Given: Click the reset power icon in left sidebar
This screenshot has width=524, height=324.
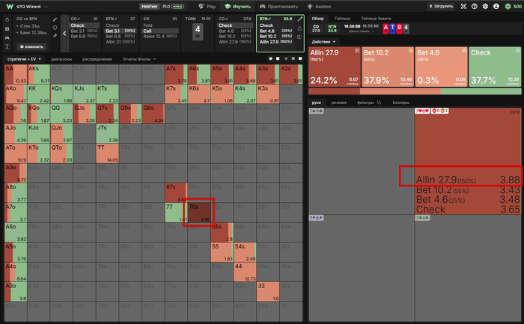Looking at the screenshot, I should 7,20.
